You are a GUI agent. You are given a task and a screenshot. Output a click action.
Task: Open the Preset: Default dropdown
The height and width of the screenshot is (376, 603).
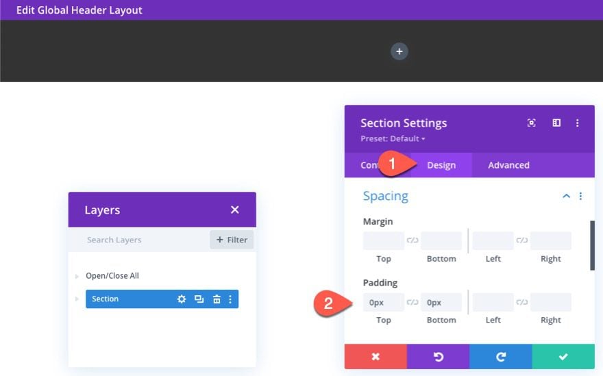coord(393,138)
